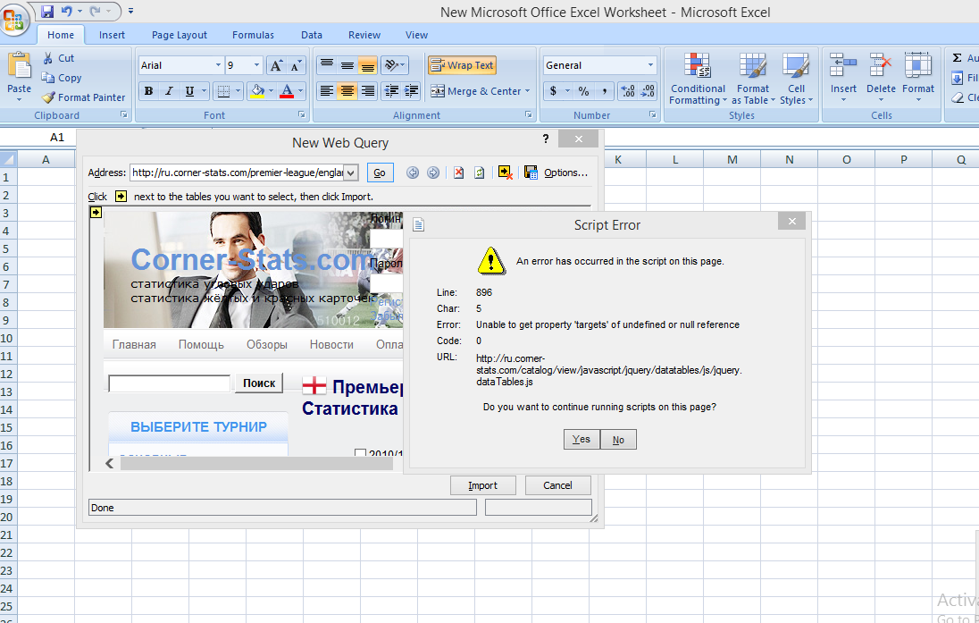
Task: Open the Page Layout ribbon tab
Action: click(179, 35)
